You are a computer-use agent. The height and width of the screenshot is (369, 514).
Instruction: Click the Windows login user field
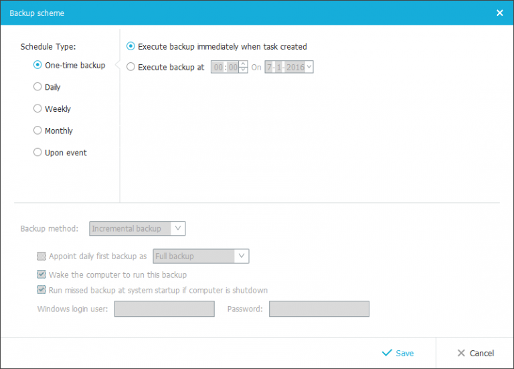coord(164,309)
